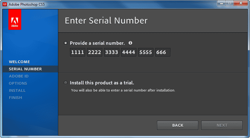
Task: Minimize the Adobe Photoshop CS5 window
Action: 222,4
